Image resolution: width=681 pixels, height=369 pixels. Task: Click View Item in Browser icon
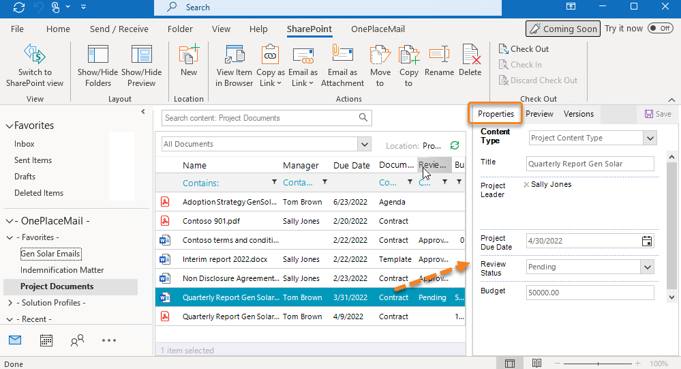click(234, 55)
